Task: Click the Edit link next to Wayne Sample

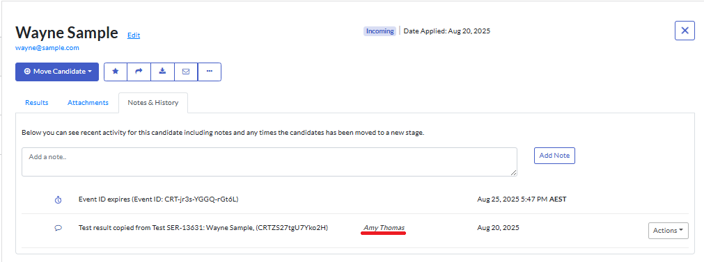Action: point(134,35)
